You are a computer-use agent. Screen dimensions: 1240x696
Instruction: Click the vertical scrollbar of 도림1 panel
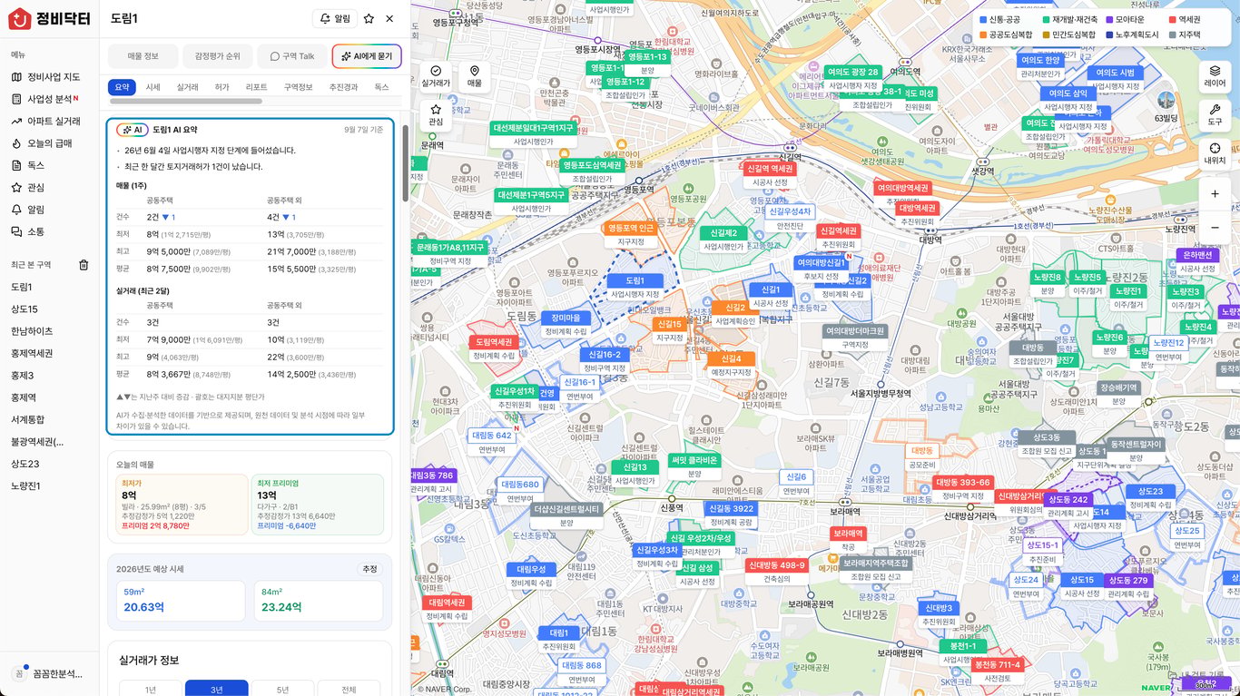[405, 163]
